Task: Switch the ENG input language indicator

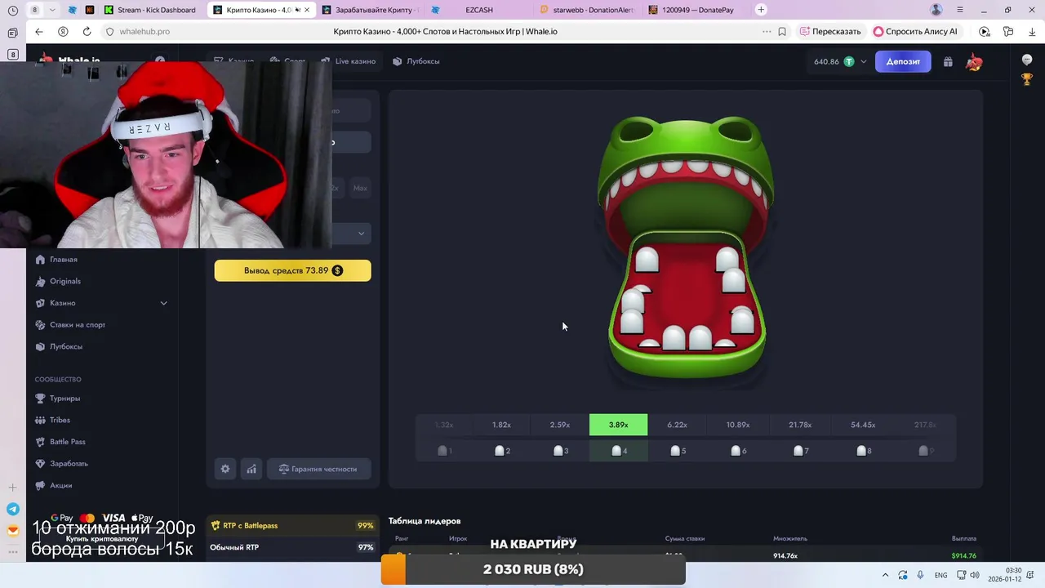Action: click(941, 575)
